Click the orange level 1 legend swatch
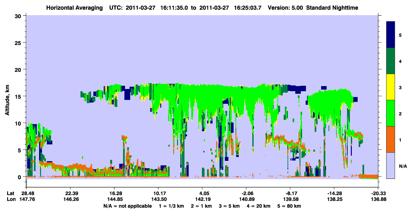The height and width of the screenshot is (215, 420). coord(391,139)
